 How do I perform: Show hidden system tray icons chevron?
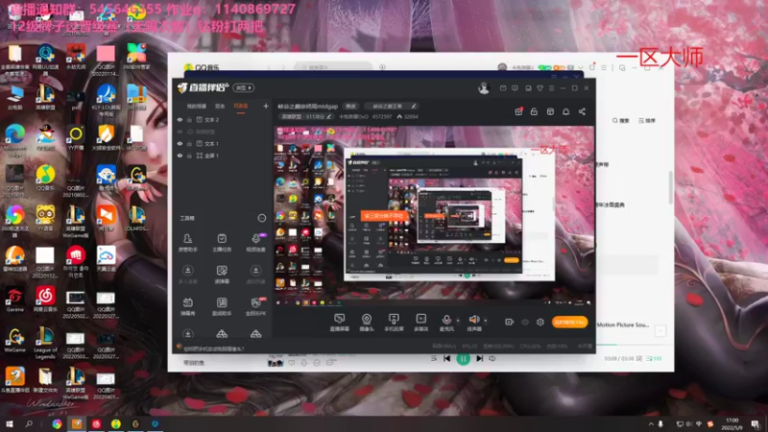tap(651, 424)
